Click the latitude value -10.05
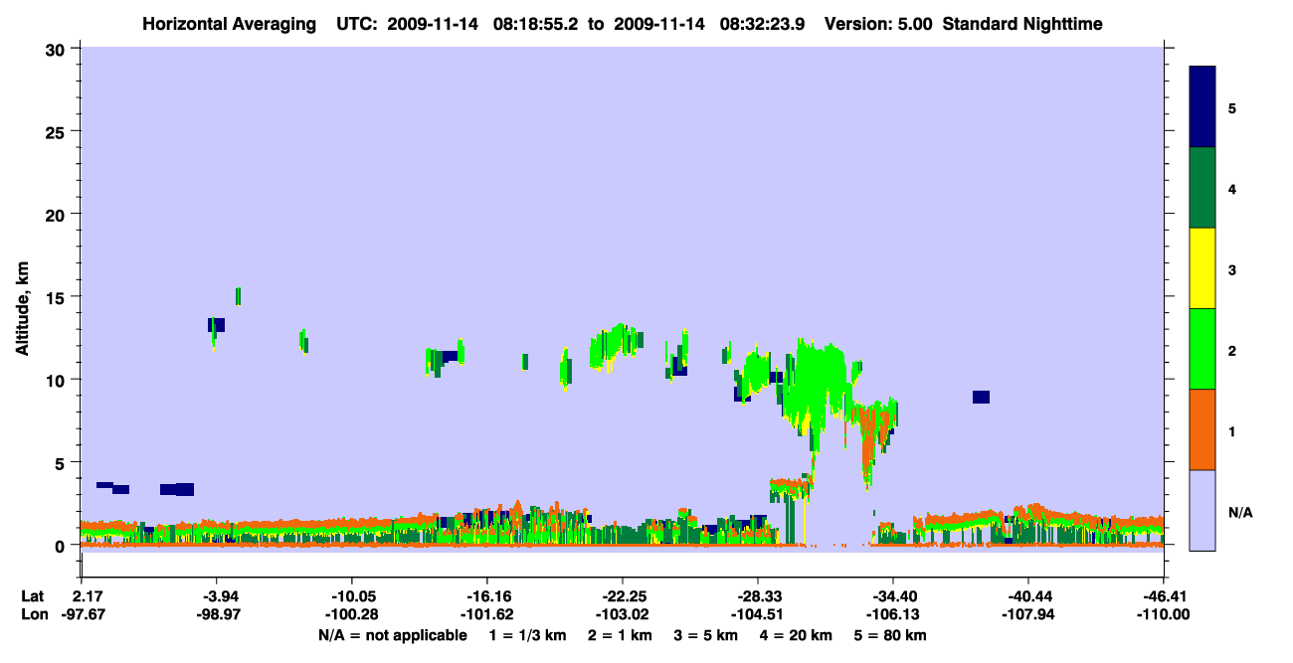The image size is (1293, 663). coord(352,596)
